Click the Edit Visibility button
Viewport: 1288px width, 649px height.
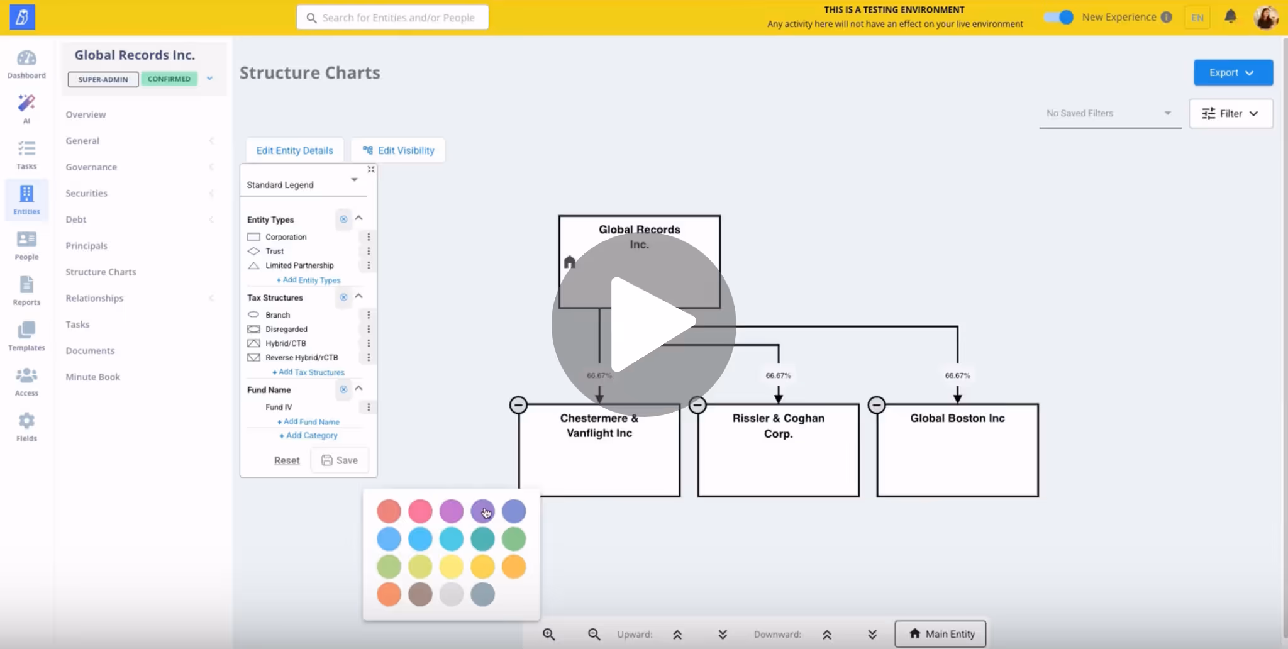click(398, 150)
